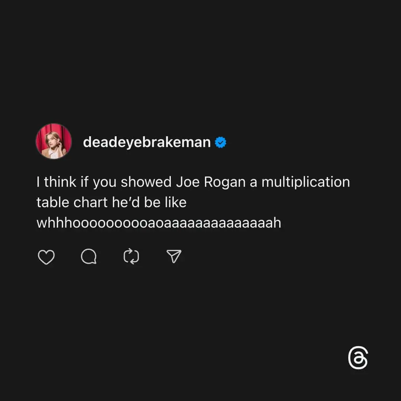Click the phrase "he'd be like"

tap(149, 202)
